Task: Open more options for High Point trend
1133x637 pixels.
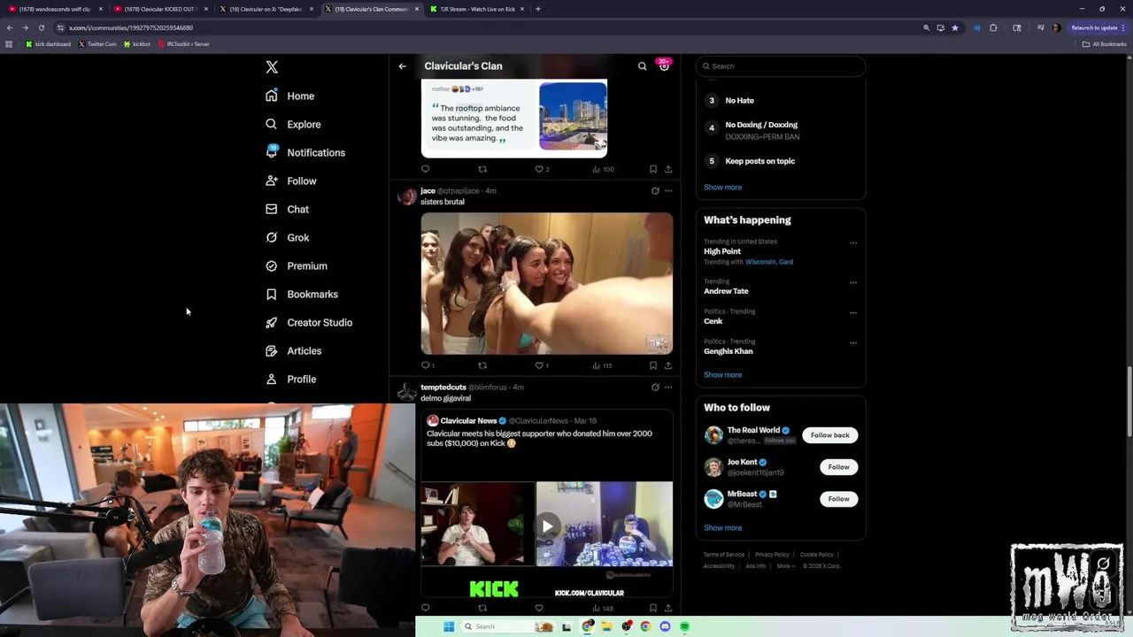Action: (x=853, y=242)
